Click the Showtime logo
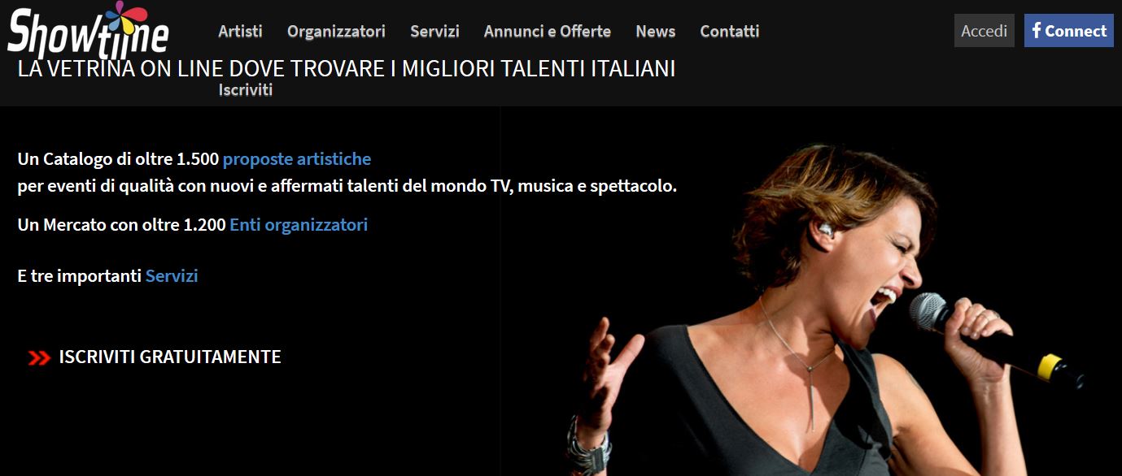 click(x=88, y=31)
